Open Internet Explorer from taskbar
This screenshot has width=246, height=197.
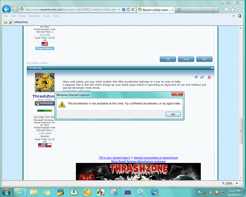pyautogui.click(x=20, y=192)
